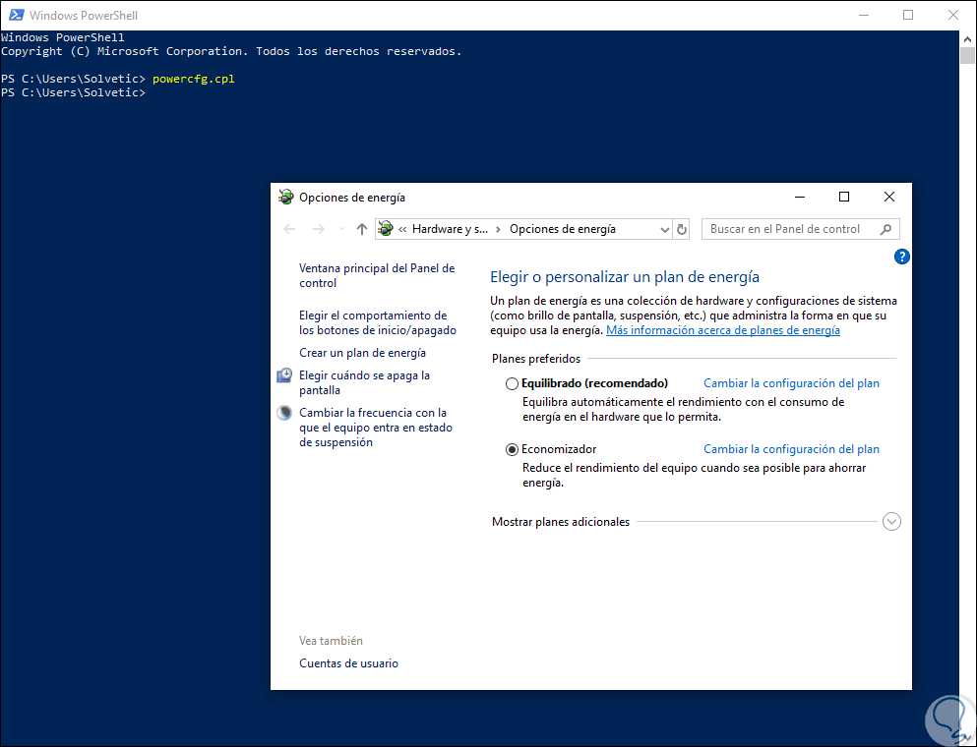Screen dimensions: 977x747
Task: Click the search magnifier icon
Action: click(x=885, y=229)
